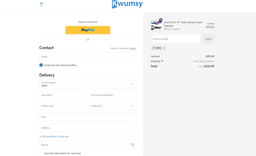Click the BF15 discount tag icon
The image size is (256, 156).
pos(154,48)
